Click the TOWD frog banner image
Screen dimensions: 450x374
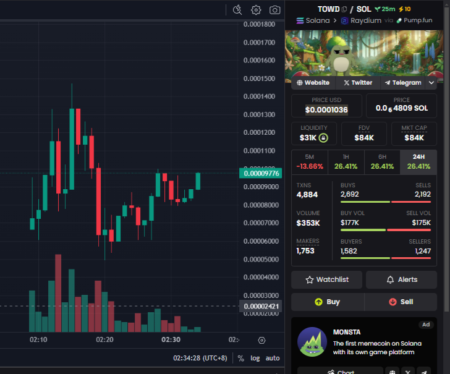pyautogui.click(x=364, y=54)
